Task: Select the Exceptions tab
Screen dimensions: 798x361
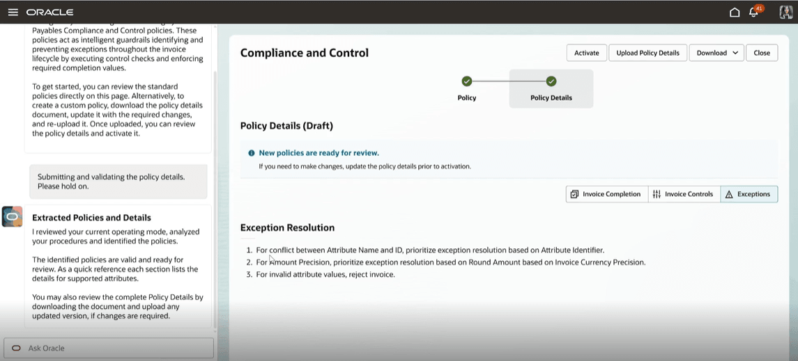Action: (x=749, y=194)
